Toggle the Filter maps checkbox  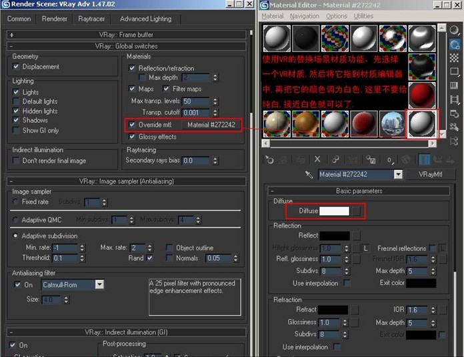click(166, 89)
